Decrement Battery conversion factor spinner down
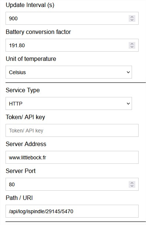The width and height of the screenshot is (146, 225). tap(132, 47)
